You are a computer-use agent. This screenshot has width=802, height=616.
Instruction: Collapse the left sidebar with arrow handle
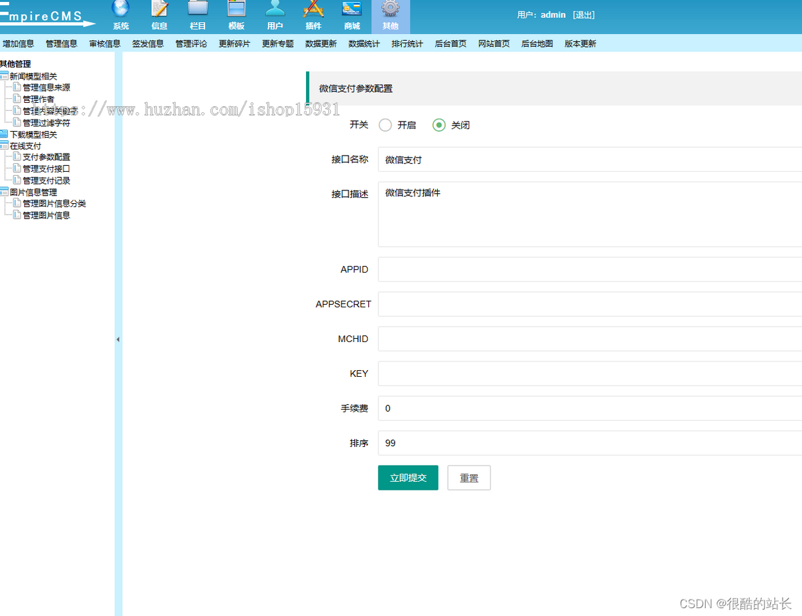pos(118,339)
